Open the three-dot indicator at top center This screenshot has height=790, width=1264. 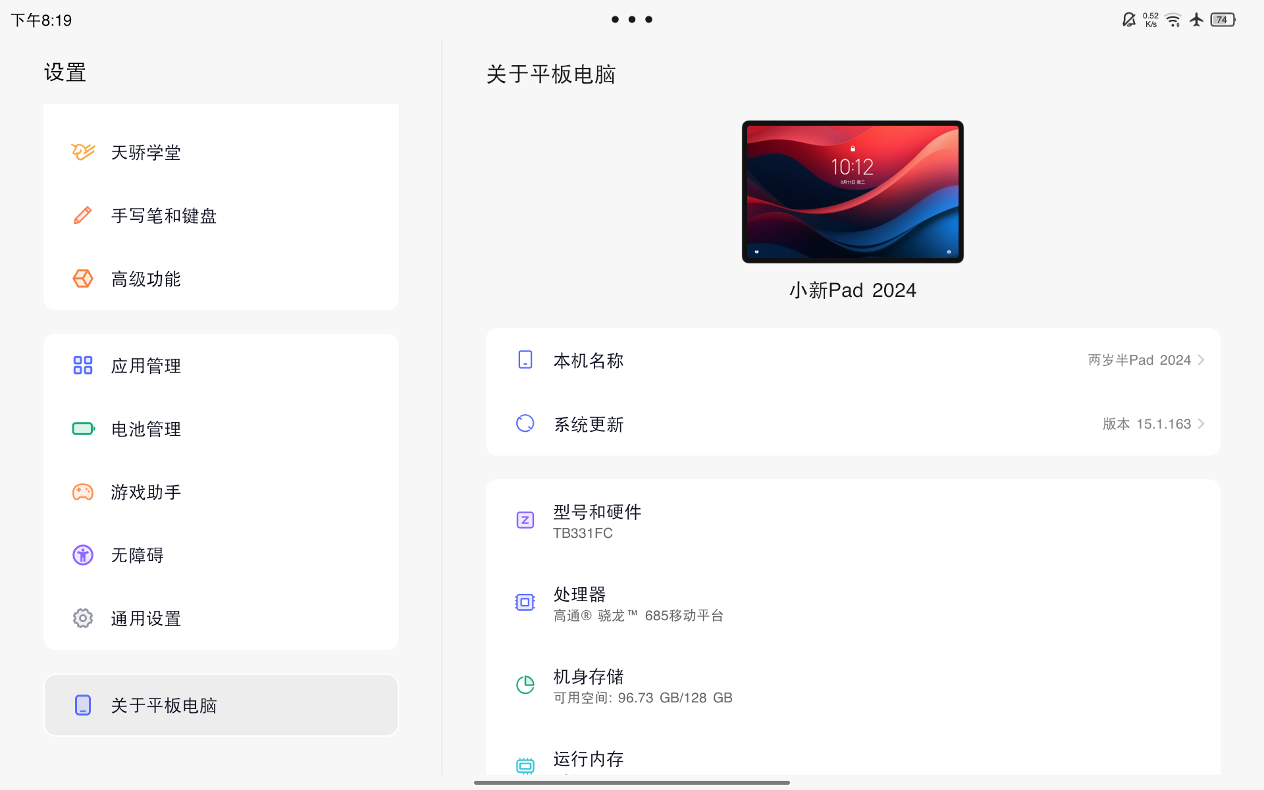pyautogui.click(x=631, y=19)
